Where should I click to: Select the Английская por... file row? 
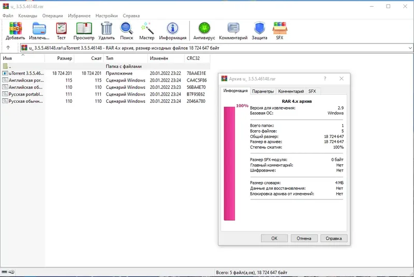[x=105, y=80]
